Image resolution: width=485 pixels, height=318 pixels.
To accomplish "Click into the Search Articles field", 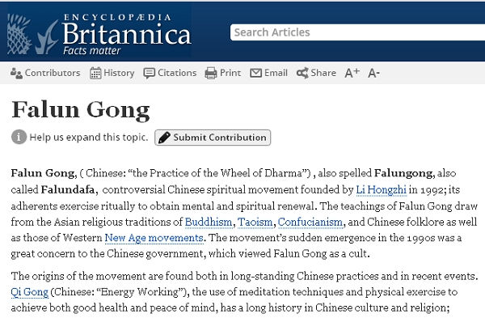I will click(357, 32).
